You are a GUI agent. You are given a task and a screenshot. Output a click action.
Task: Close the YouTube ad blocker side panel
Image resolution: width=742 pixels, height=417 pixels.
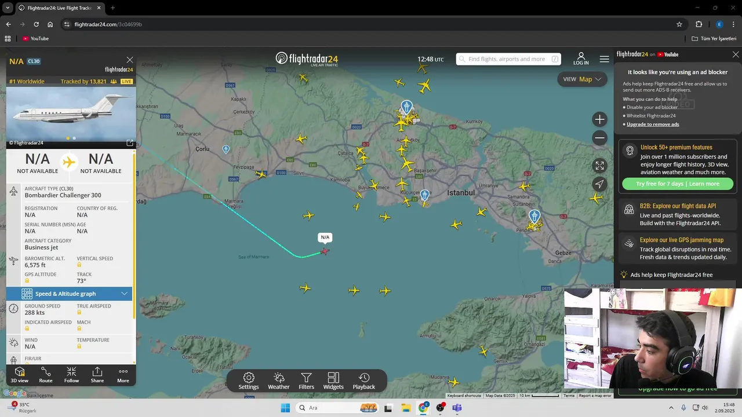click(736, 54)
